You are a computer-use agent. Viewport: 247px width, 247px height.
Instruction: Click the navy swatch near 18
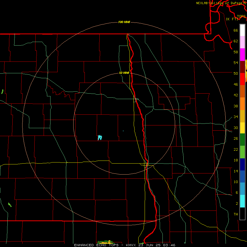242,164
